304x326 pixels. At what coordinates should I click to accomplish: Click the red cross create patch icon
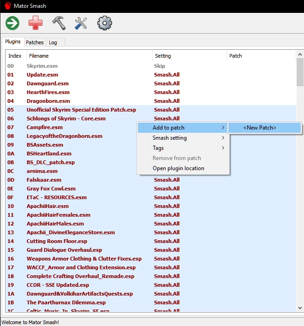coord(36,23)
